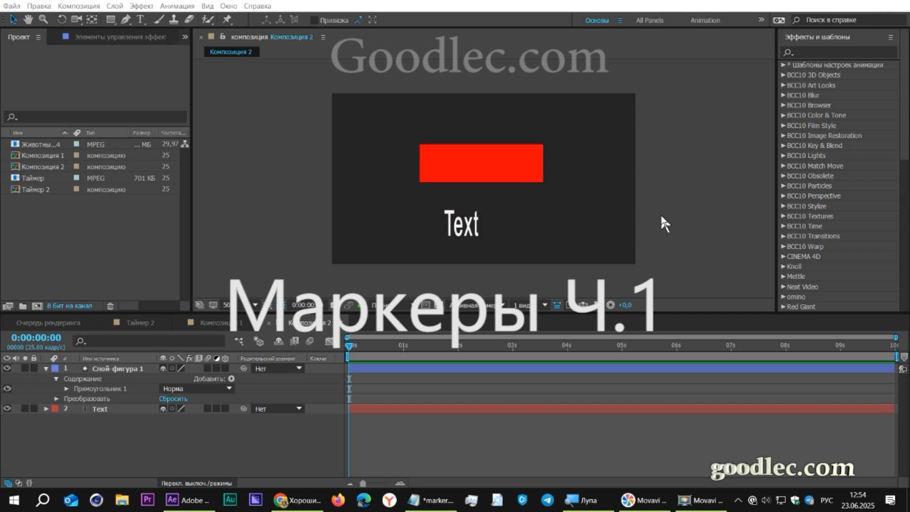Expand the Преобразовать group

click(56, 398)
